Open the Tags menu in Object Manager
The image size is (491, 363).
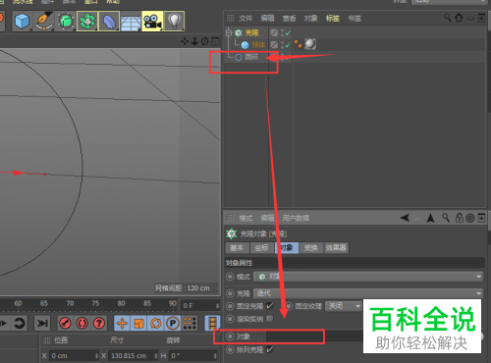click(333, 19)
